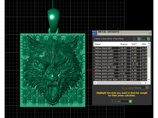The image size is (158, 118).
Task: Select the White Gold:14K PdW row
Action: point(120,80)
